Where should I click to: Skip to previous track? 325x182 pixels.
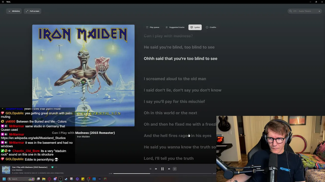coord(156,169)
